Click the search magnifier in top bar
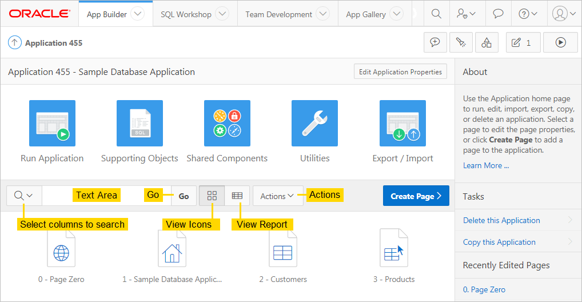The width and height of the screenshot is (582, 302). pos(436,14)
